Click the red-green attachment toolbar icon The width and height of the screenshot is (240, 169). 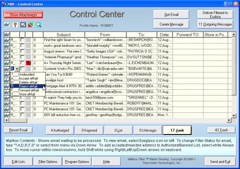coord(31,25)
